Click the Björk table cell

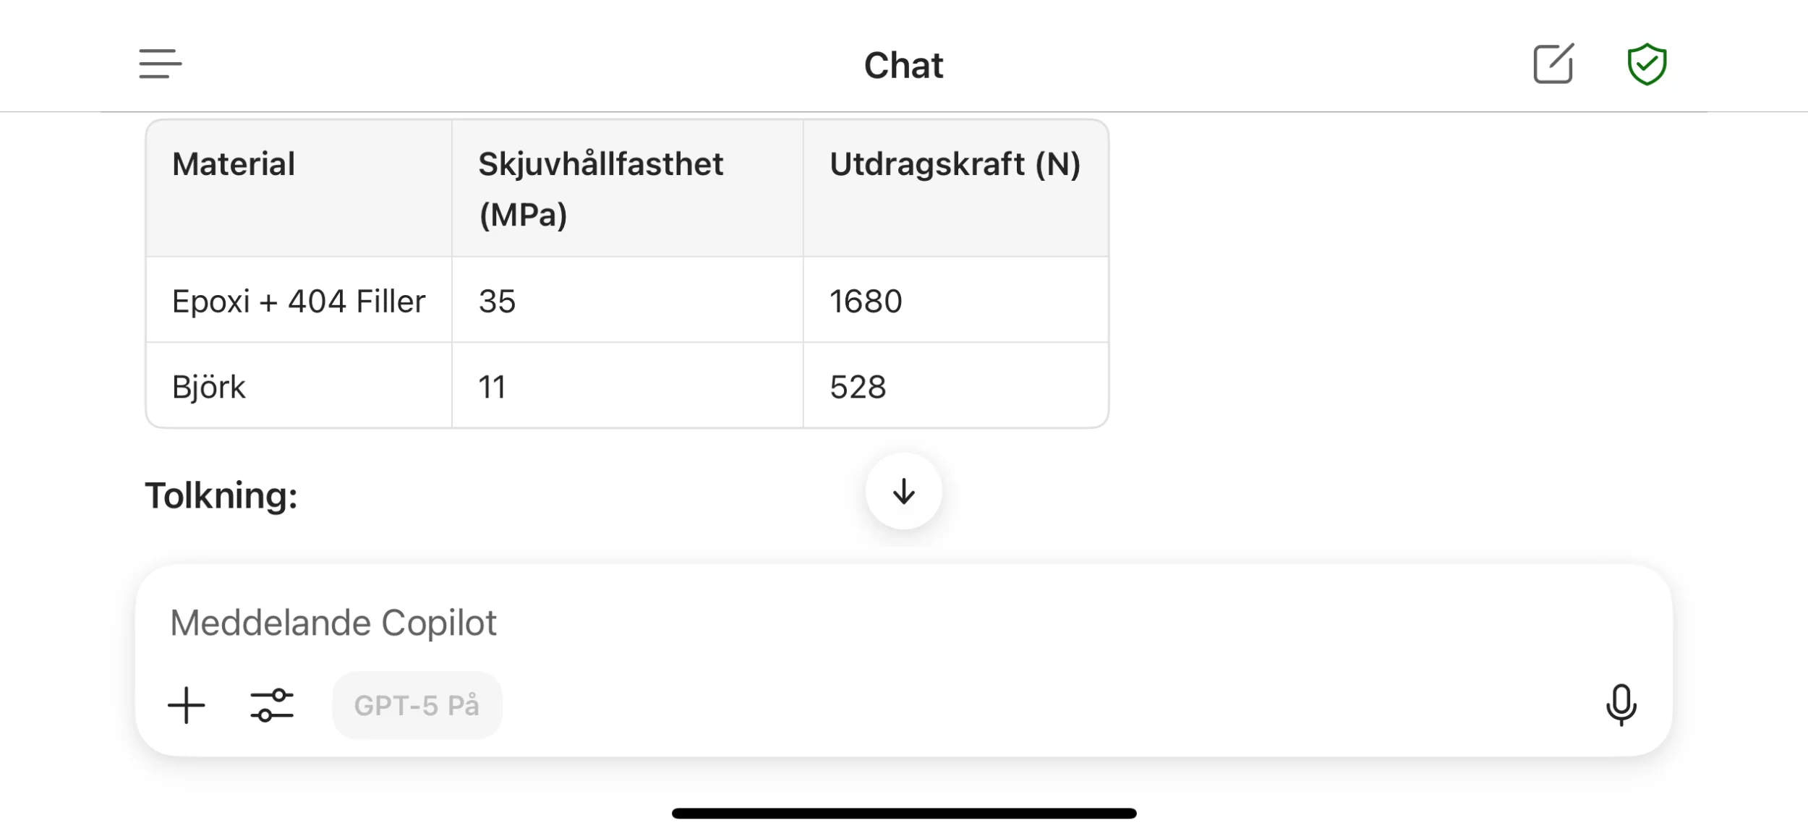tap(209, 387)
